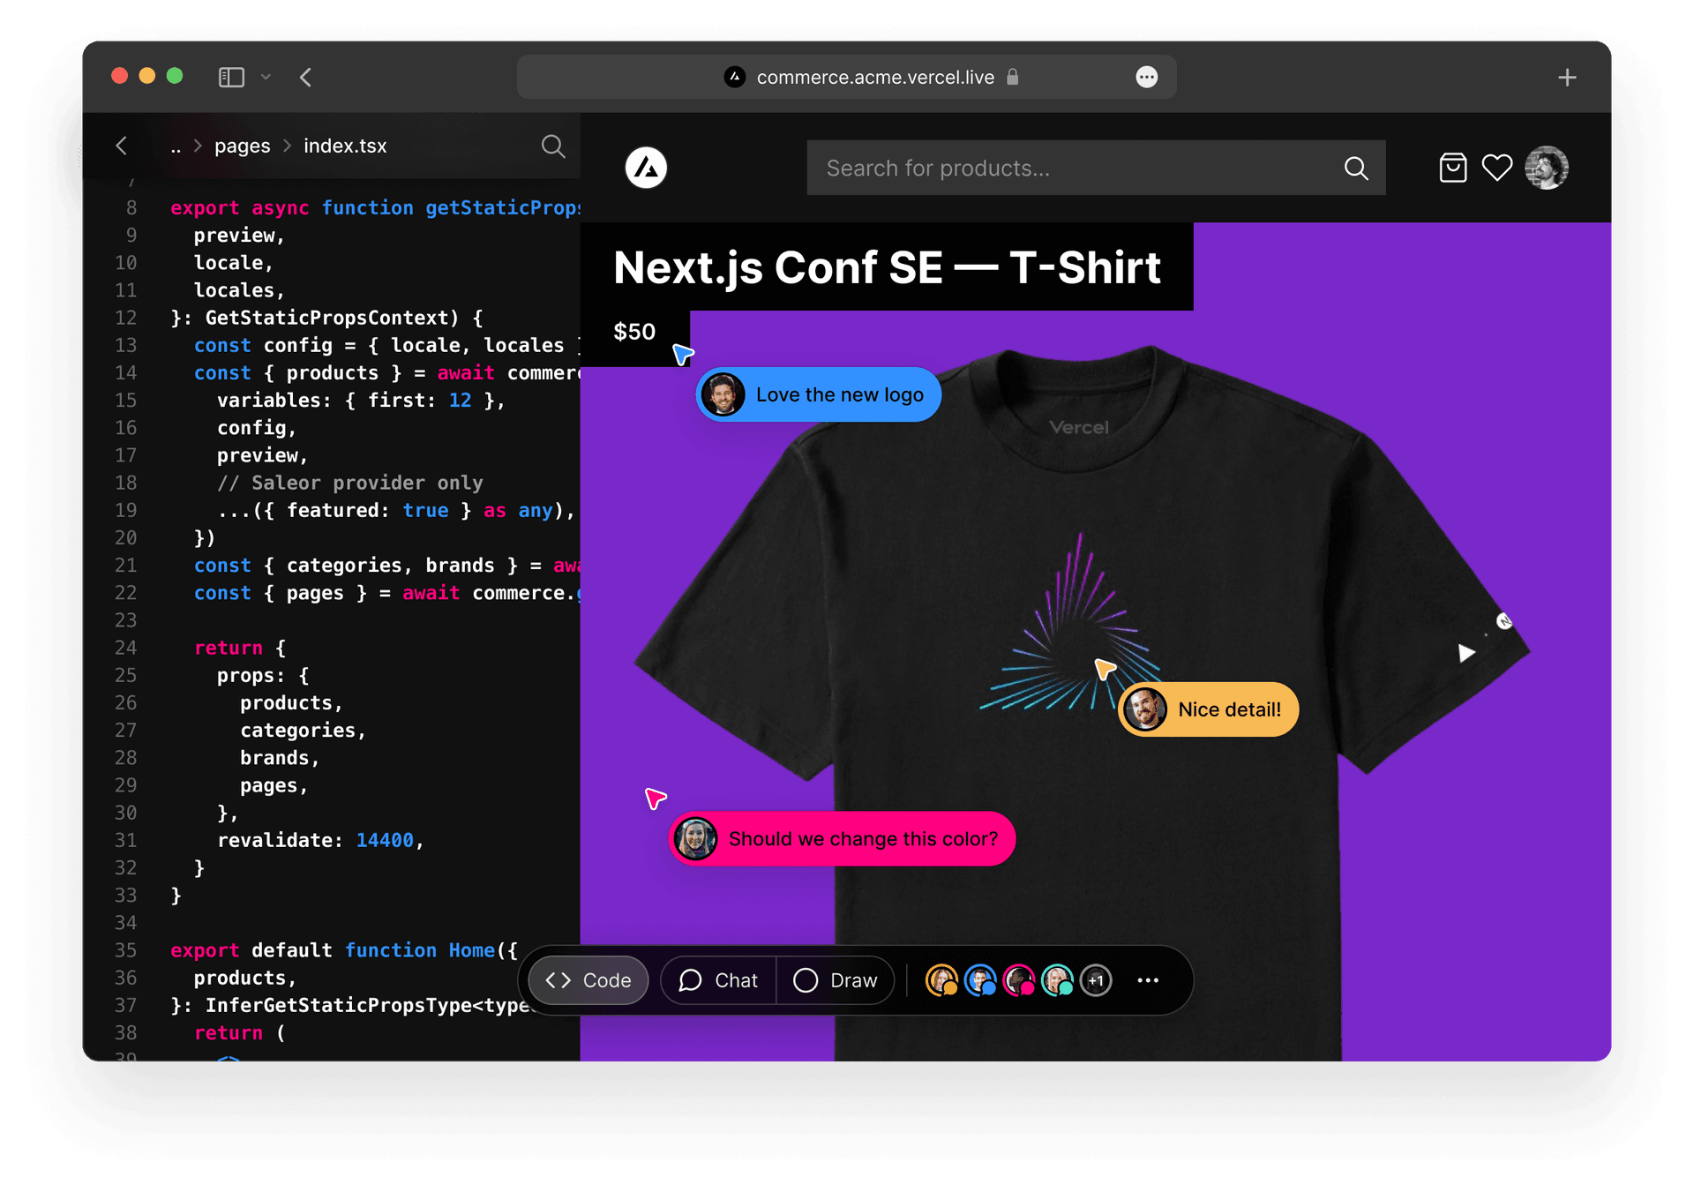1694x1185 pixels.
Task: Open a new browser tab with plus
Action: coord(1567,78)
